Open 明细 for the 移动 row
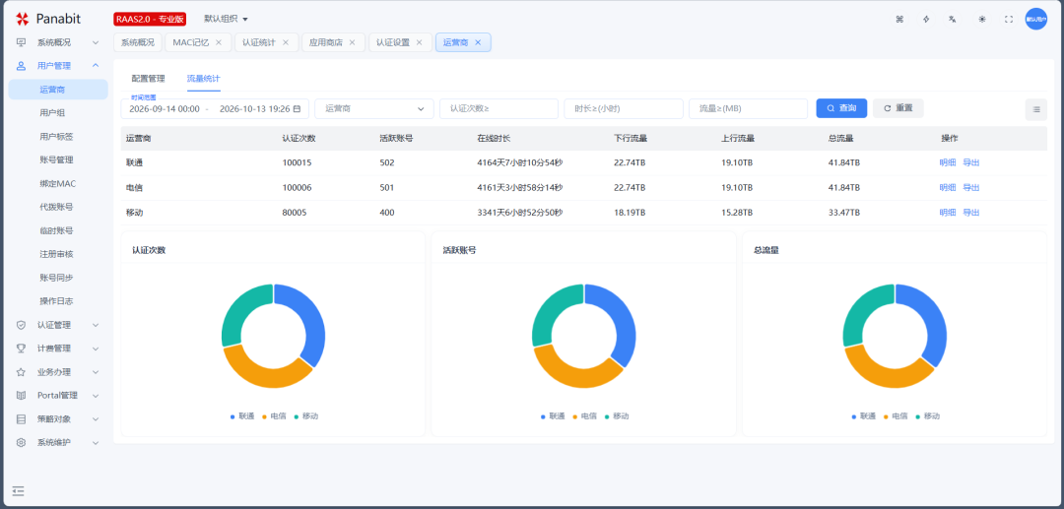The width and height of the screenshot is (1064, 509). 948,212
